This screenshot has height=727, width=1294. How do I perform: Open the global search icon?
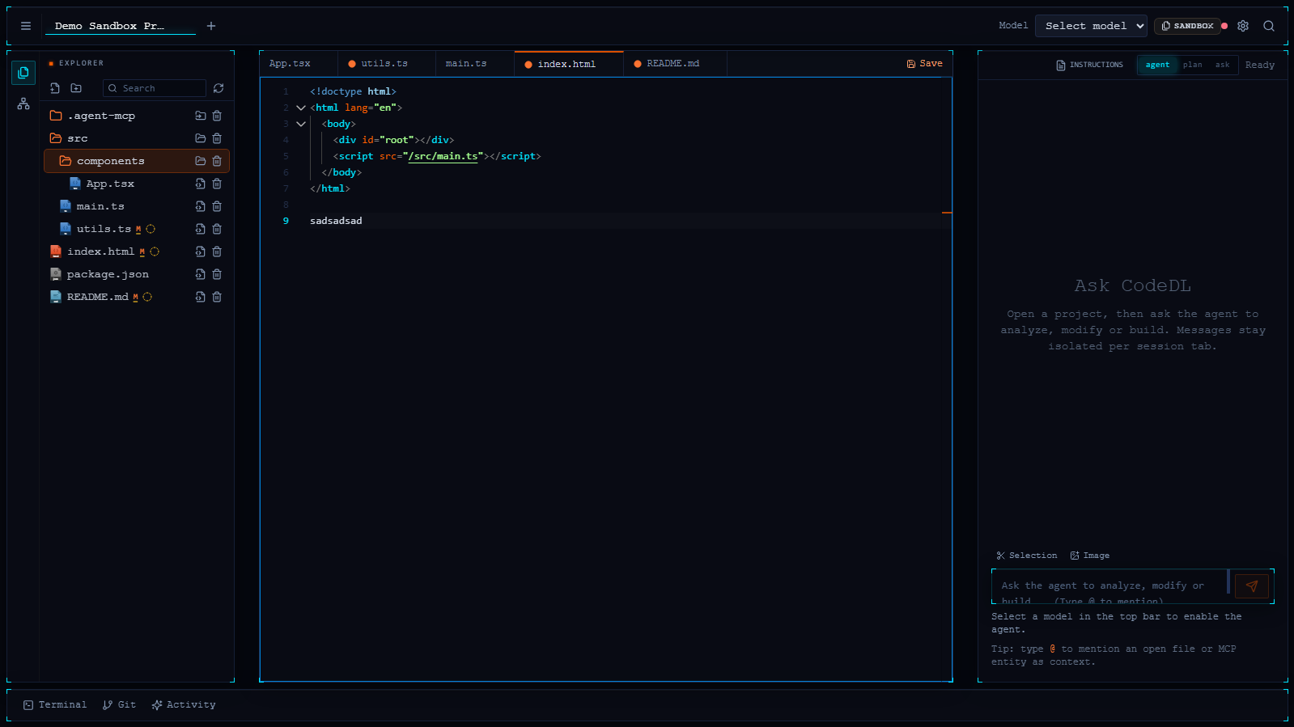(1269, 26)
